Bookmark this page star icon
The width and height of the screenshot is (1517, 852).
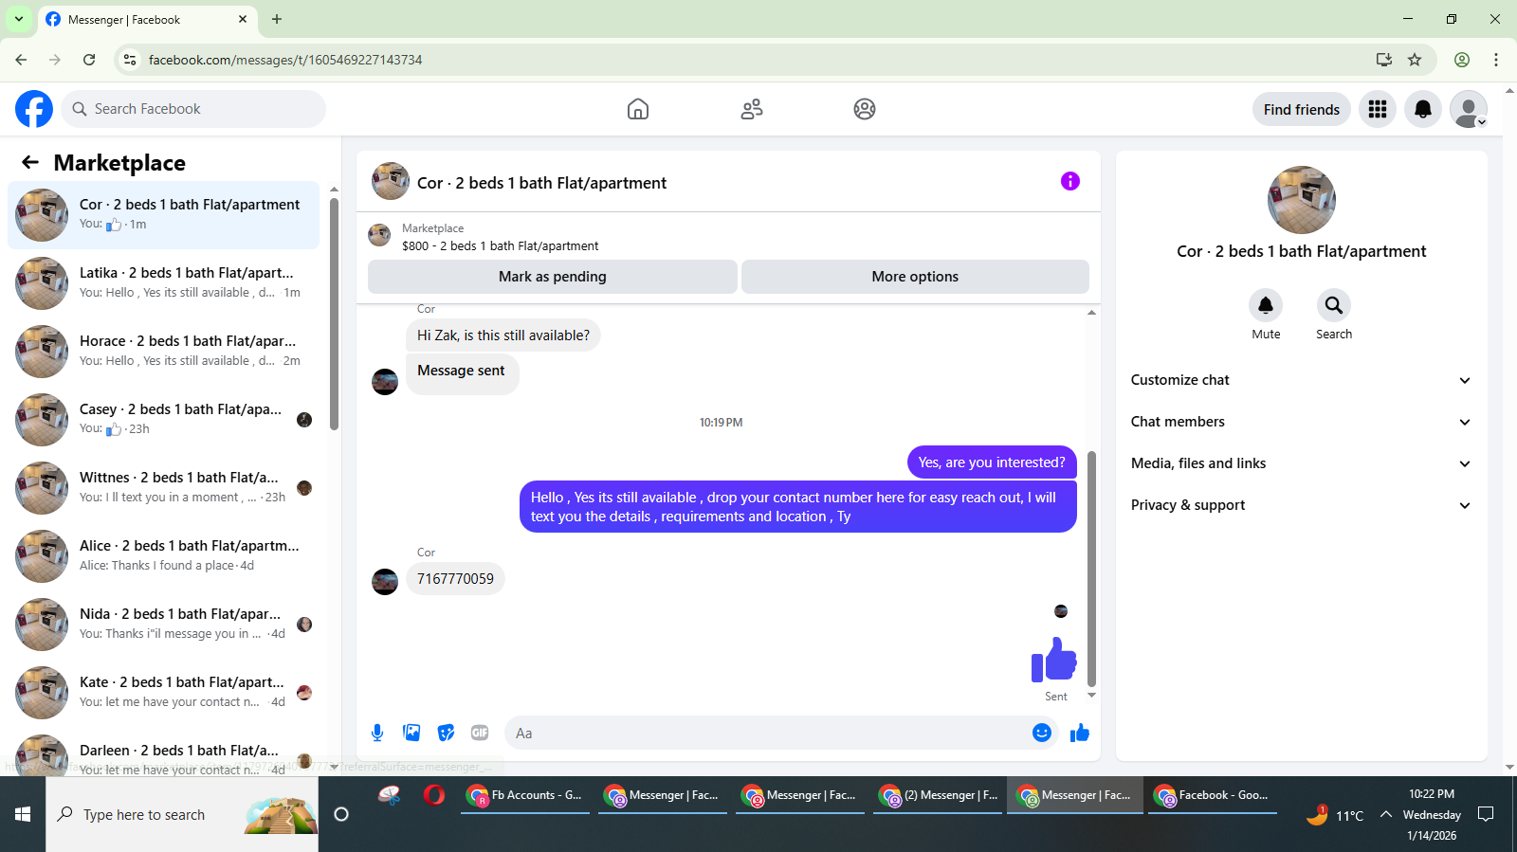[x=1415, y=60]
